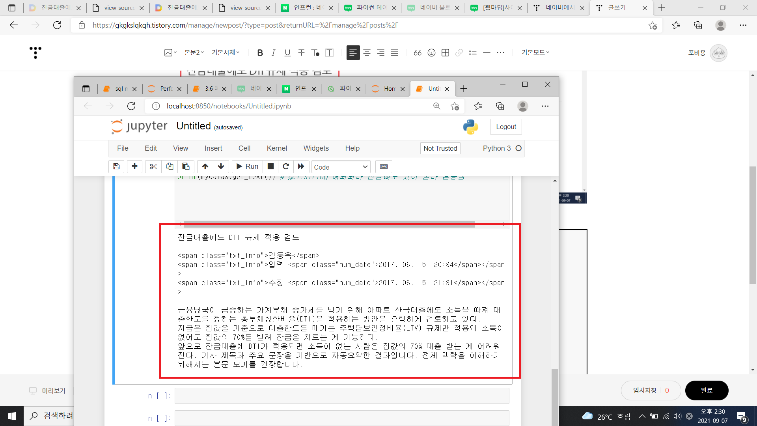757x426 pixels.
Task: Insert a bulleted list
Action: 473,52
